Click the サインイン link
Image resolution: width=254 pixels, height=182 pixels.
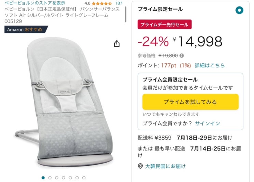point(208,123)
